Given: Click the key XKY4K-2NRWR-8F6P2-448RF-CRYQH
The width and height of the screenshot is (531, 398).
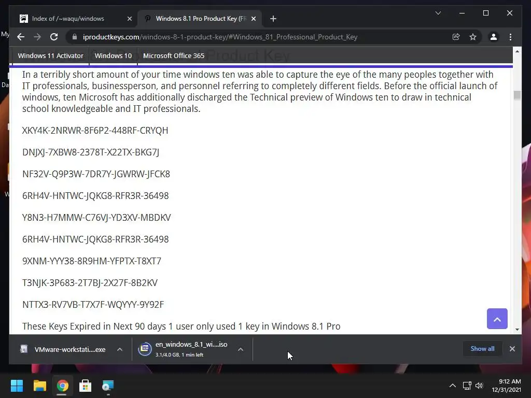Looking at the screenshot, I should coord(95,131).
